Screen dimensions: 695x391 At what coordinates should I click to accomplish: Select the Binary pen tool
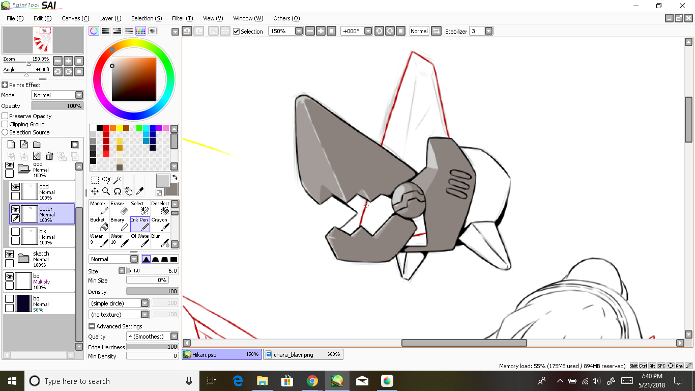click(x=120, y=224)
